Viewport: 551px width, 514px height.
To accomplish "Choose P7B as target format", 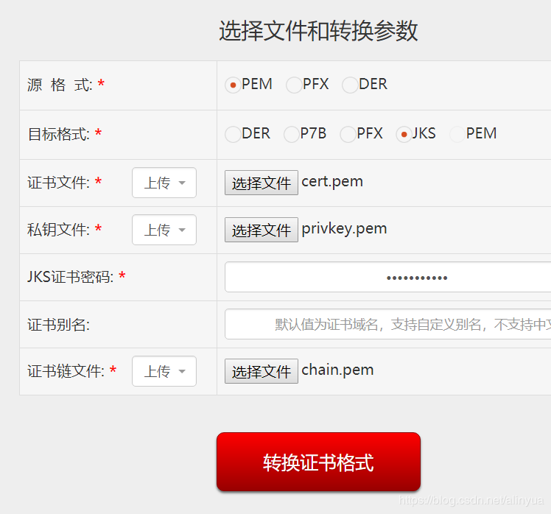I will pyautogui.click(x=291, y=134).
